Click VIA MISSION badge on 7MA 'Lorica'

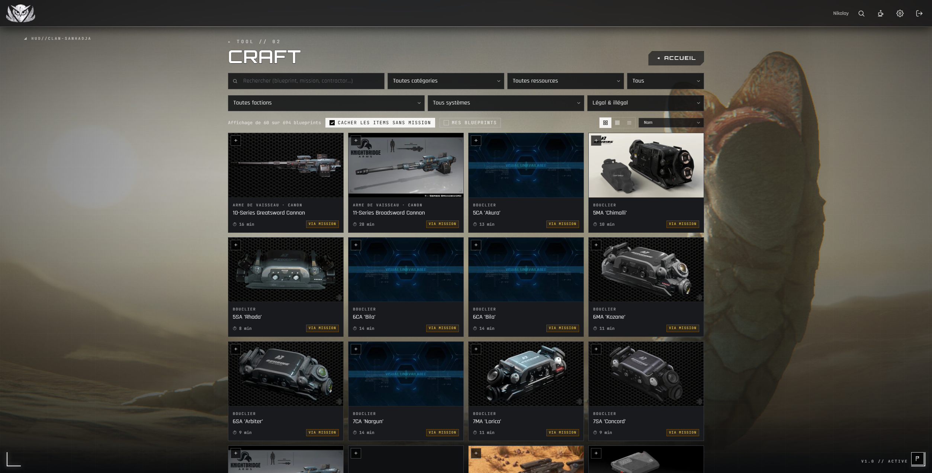tap(563, 433)
